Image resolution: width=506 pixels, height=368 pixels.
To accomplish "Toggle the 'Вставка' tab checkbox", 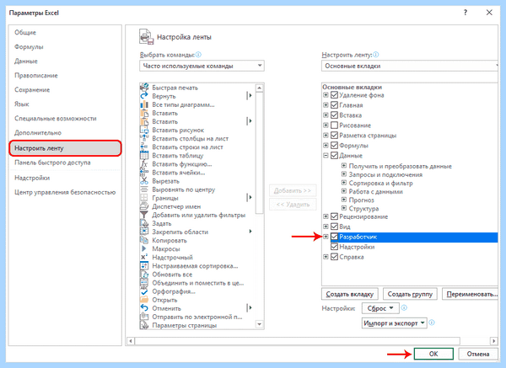I will 334,115.
